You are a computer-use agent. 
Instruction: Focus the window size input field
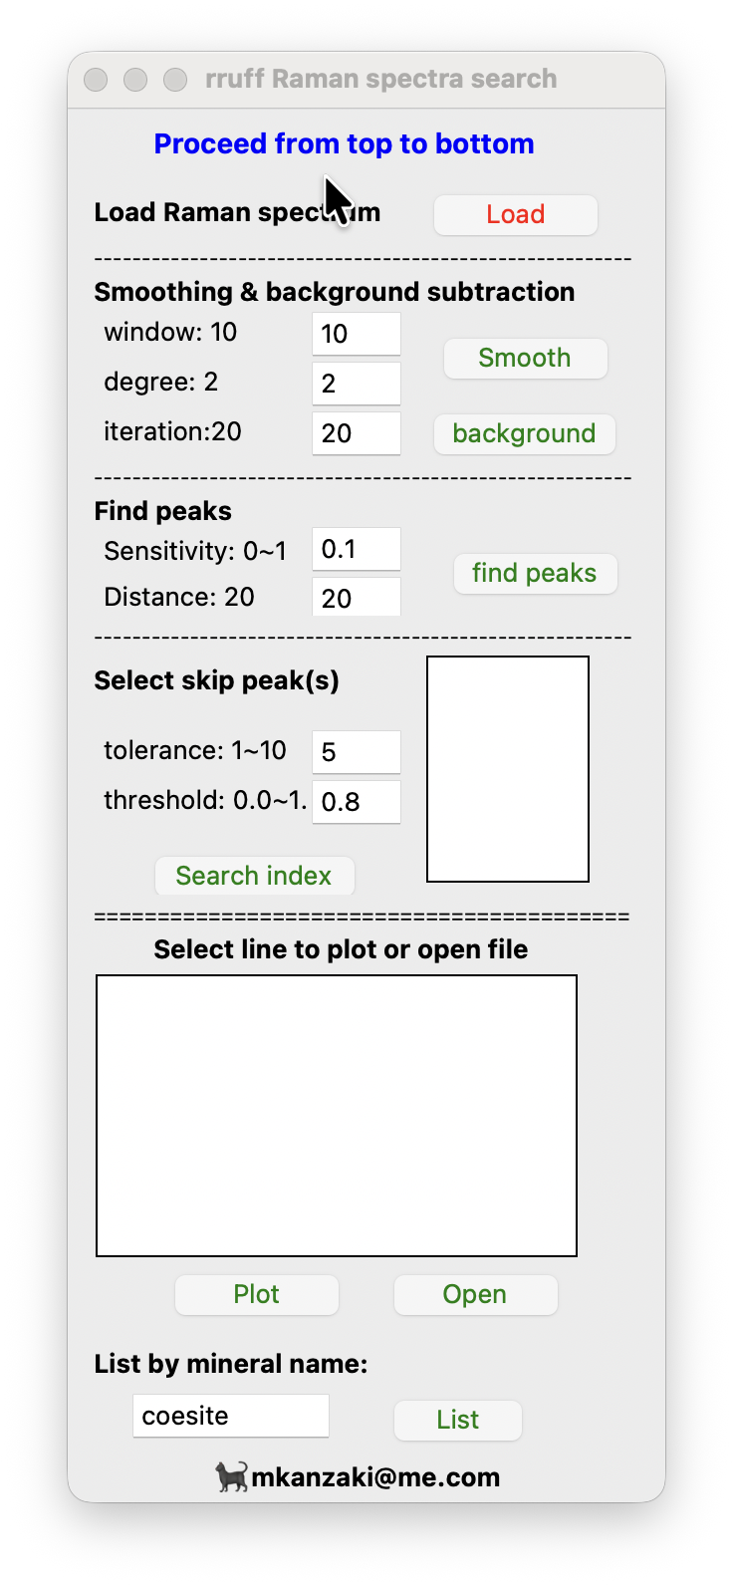(x=356, y=334)
